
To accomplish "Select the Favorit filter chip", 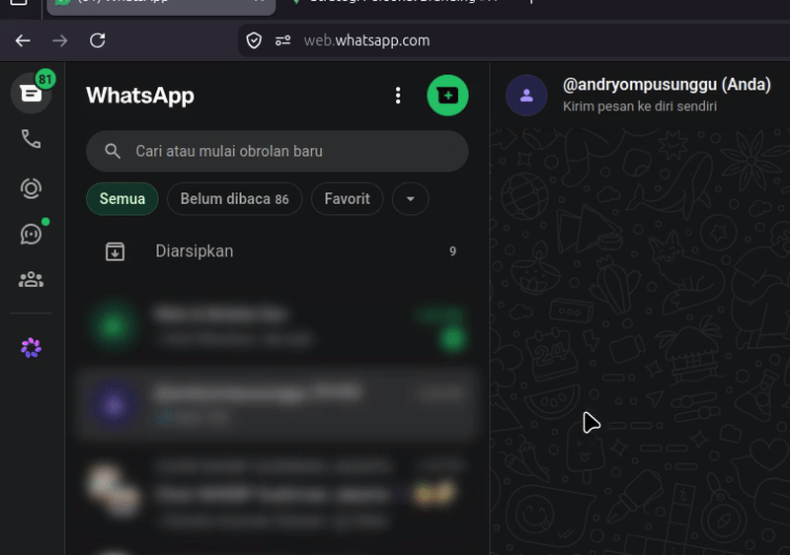I will point(348,199).
